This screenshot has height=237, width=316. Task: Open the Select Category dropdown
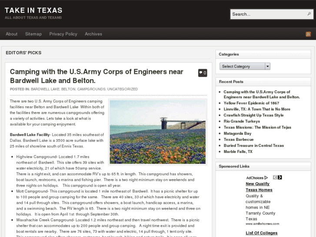point(245,67)
